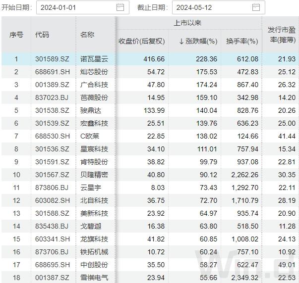The height and width of the screenshot is (283, 299).
Task: Select stock code 301536.SZ
Action: click(x=52, y=149)
